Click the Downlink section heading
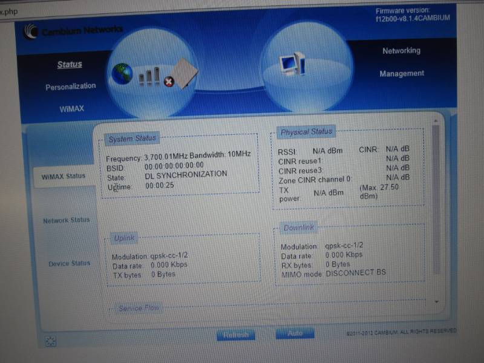The width and height of the screenshot is (484, 363). 298,228
